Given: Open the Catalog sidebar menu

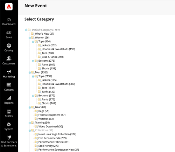Looking at the screenshot, I should [9, 48].
